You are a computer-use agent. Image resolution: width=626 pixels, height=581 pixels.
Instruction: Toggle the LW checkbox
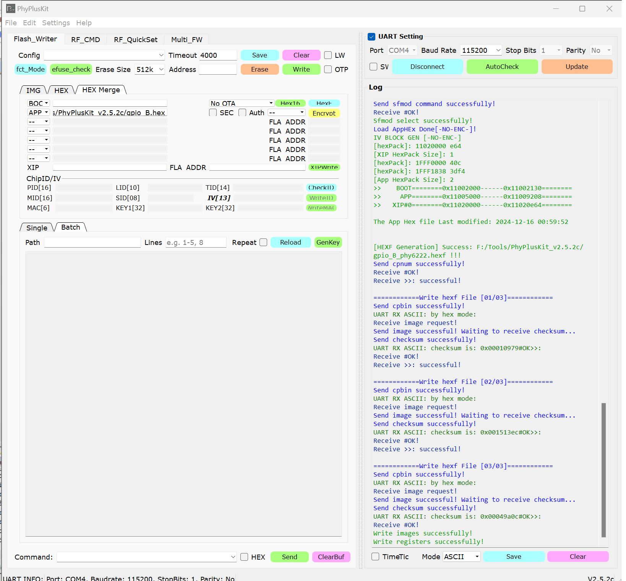coord(328,55)
